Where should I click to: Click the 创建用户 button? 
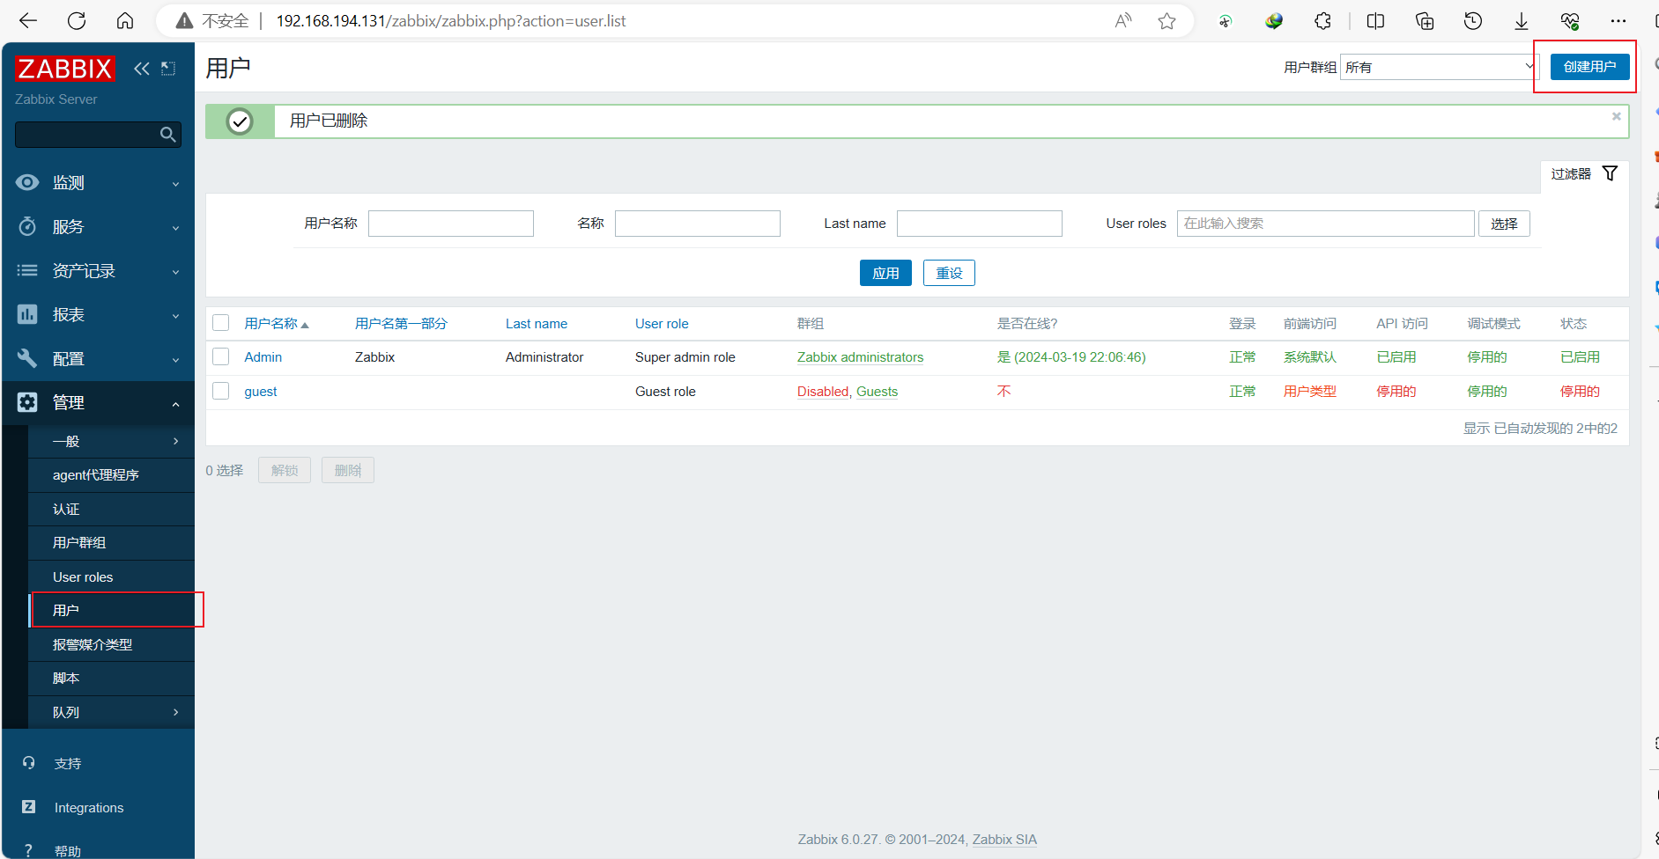tap(1589, 67)
